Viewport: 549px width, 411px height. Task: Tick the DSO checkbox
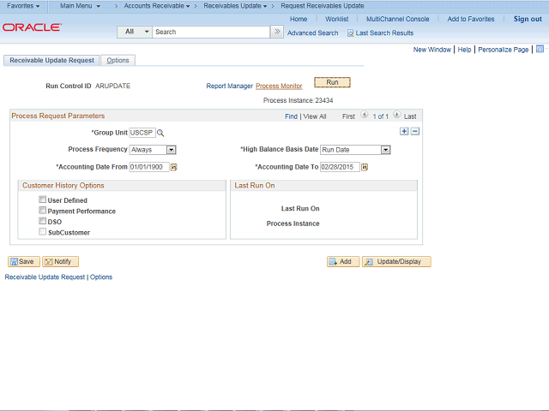coord(42,221)
